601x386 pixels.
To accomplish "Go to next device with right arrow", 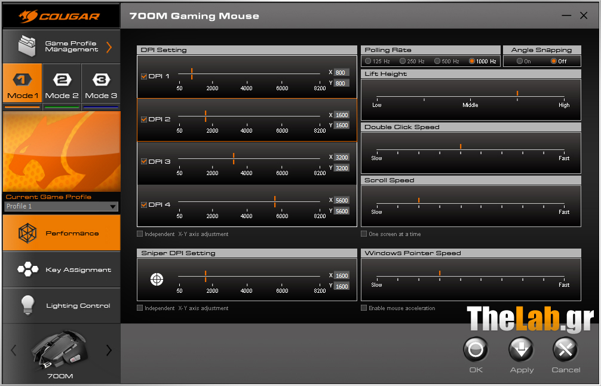I will click(109, 350).
